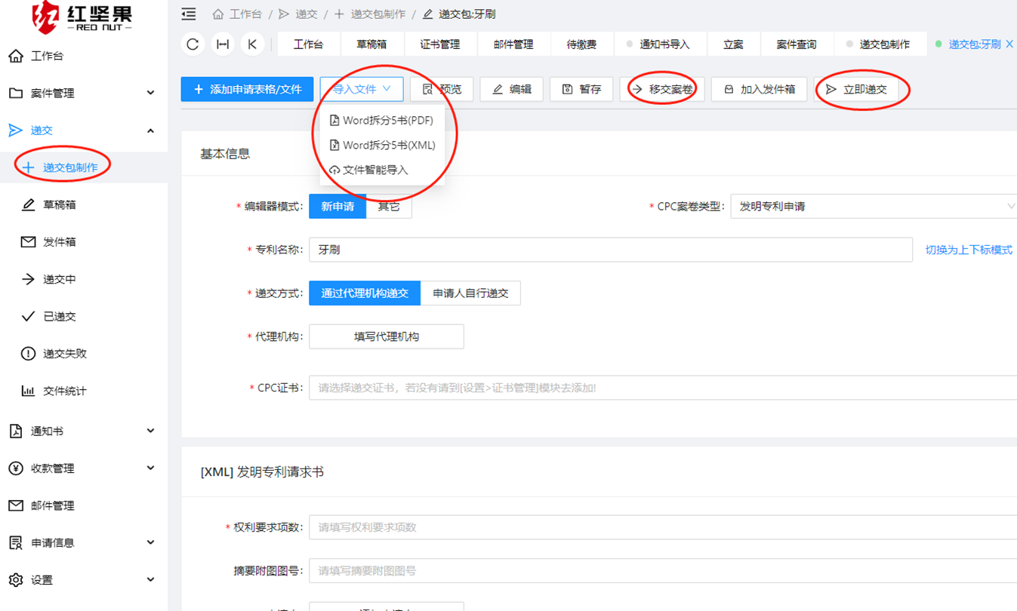The image size is (1017, 611).
Task: Click 切换为上下标模式 link
Action: tap(969, 250)
